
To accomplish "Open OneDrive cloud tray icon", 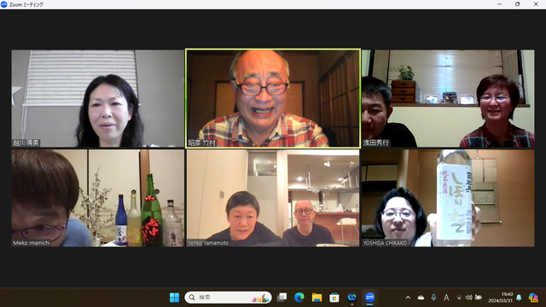I will [x=421, y=298].
